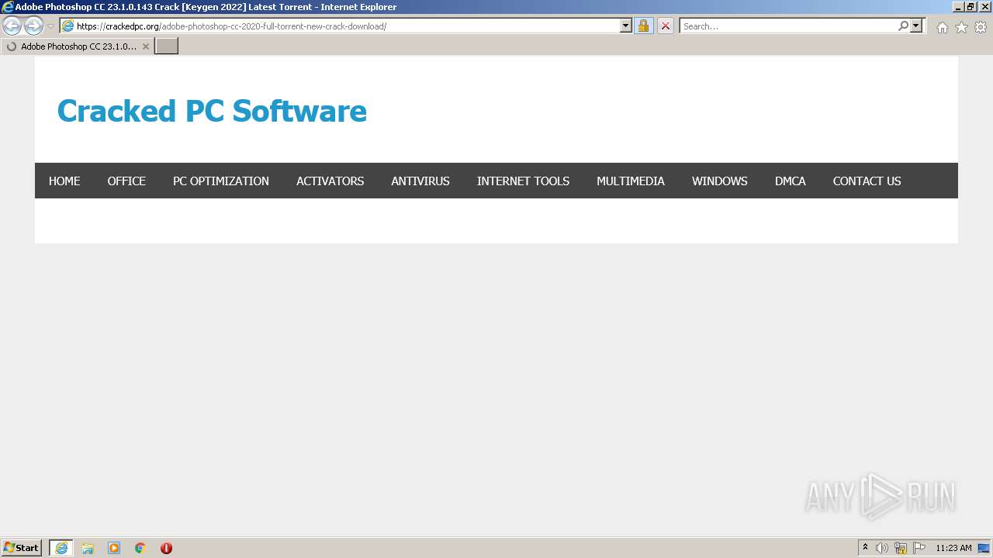Image resolution: width=993 pixels, height=558 pixels.
Task: Launch Windows Media Player from taskbar
Action: pyautogui.click(x=114, y=548)
